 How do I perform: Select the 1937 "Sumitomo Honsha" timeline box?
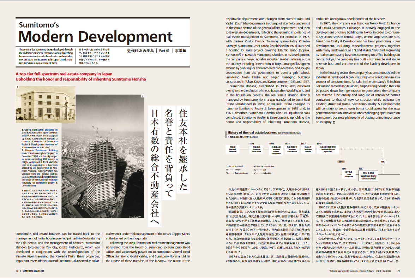[x=308, y=149]
